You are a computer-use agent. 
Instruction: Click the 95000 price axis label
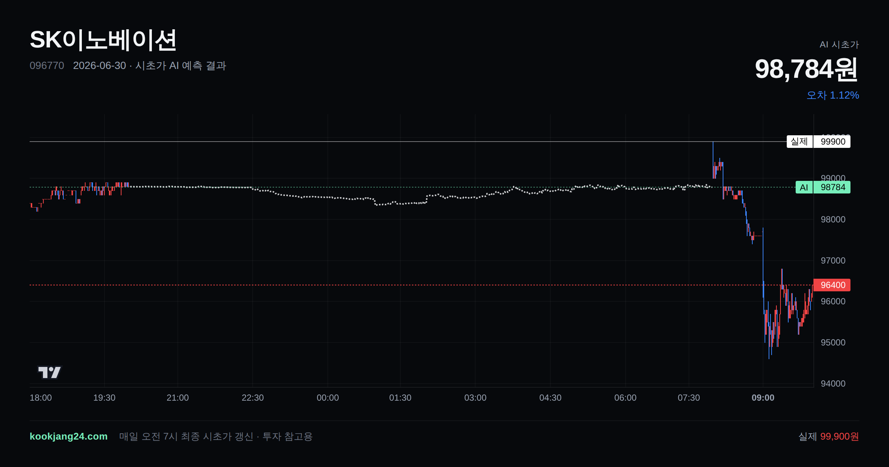click(833, 342)
